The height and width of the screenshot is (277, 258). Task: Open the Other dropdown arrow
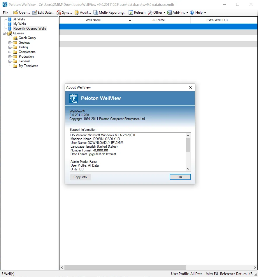164,13
